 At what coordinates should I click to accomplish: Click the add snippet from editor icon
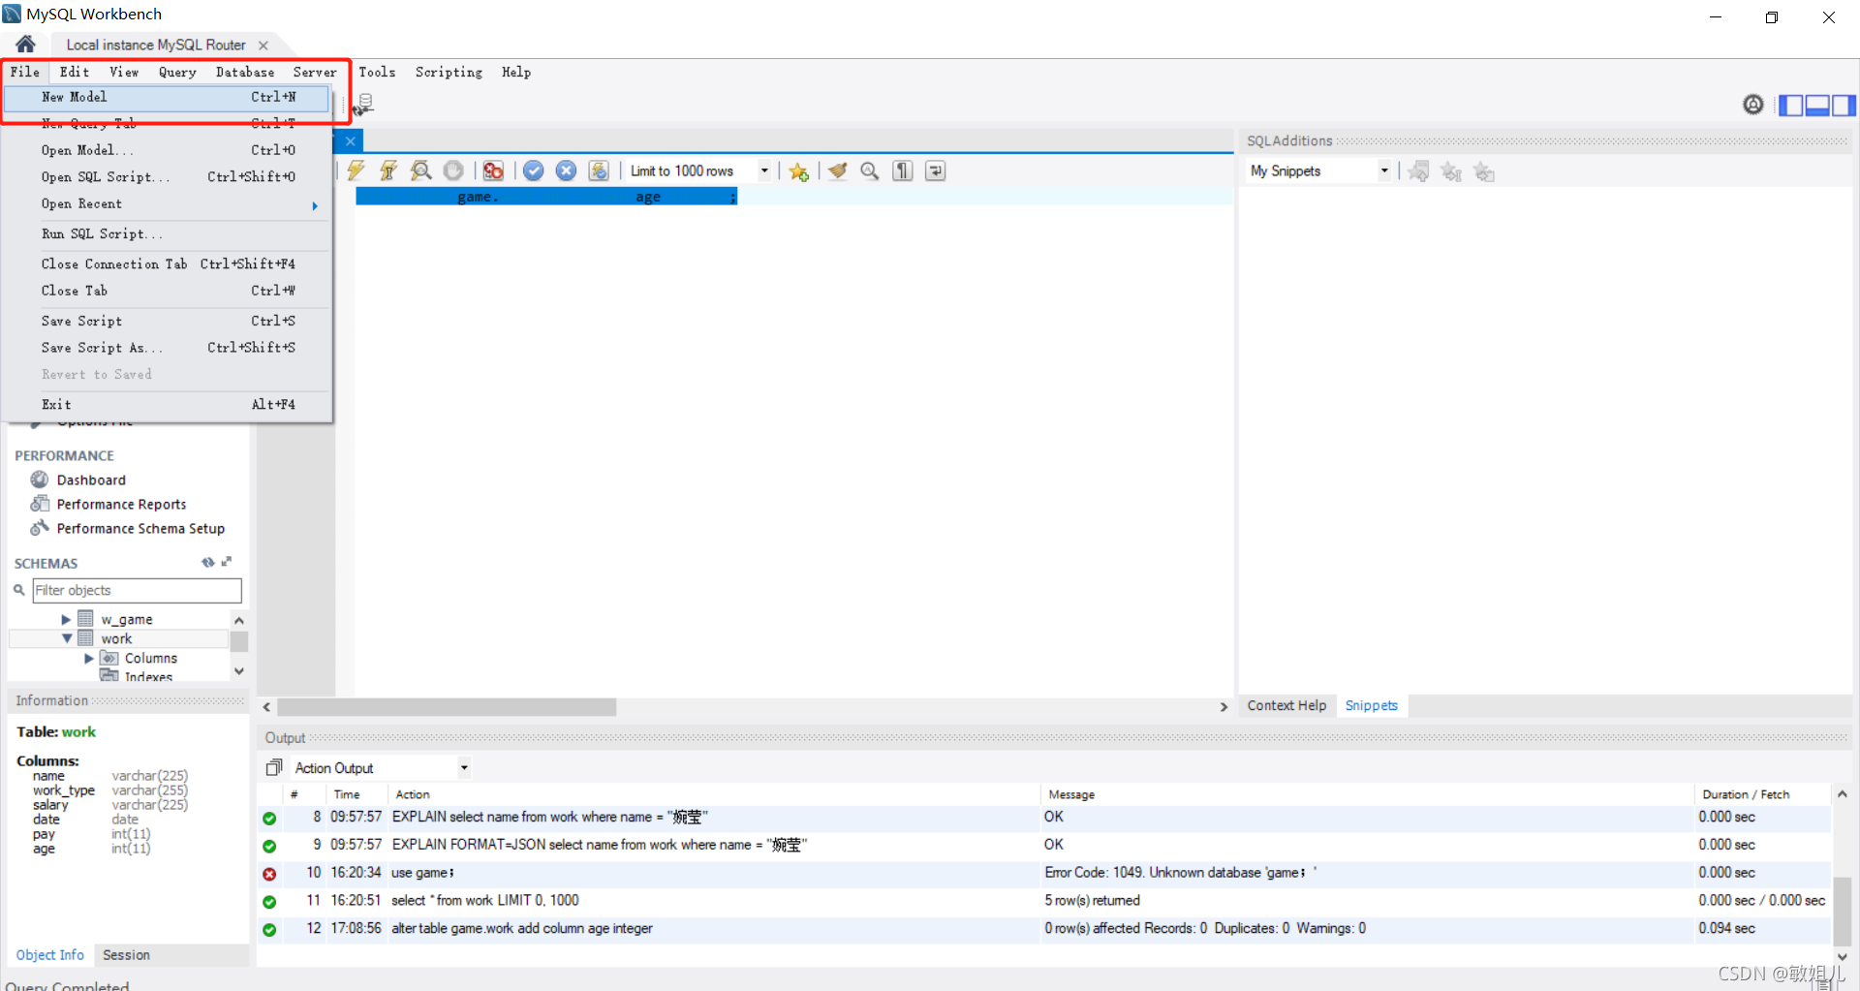tap(1419, 171)
